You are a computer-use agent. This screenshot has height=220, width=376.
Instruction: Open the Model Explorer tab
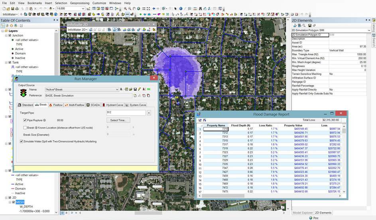[x=303, y=212]
